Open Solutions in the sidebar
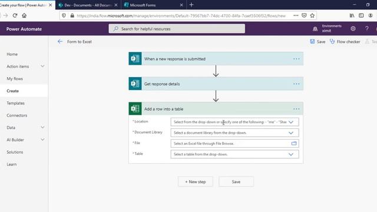This screenshot has width=377, height=212. tap(15, 152)
